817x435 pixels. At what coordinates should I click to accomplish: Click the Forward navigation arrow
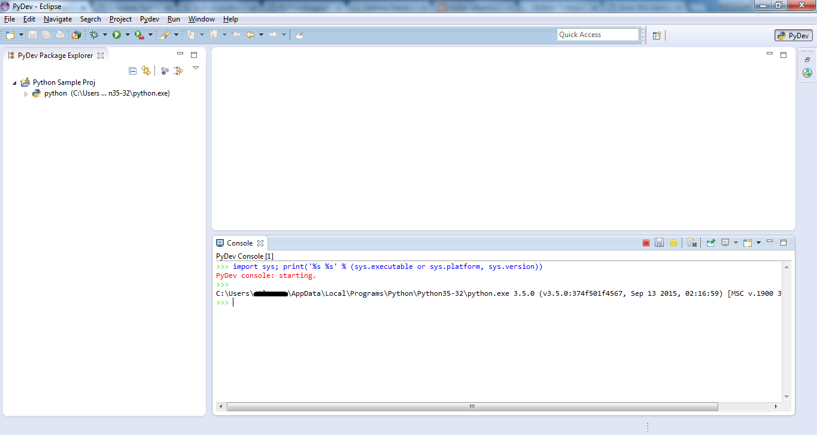pyautogui.click(x=273, y=35)
